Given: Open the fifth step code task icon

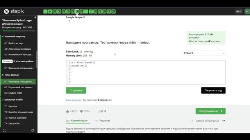Looking at the screenshot, I should pyautogui.click(x=64, y=11).
